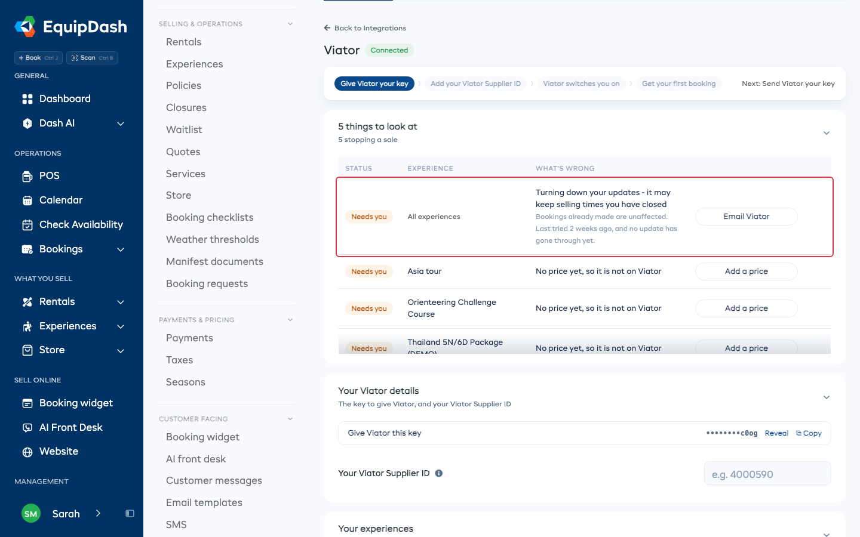The width and height of the screenshot is (860, 537).
Task: Expand Experiences in dark sidebar
Action: tap(121, 326)
